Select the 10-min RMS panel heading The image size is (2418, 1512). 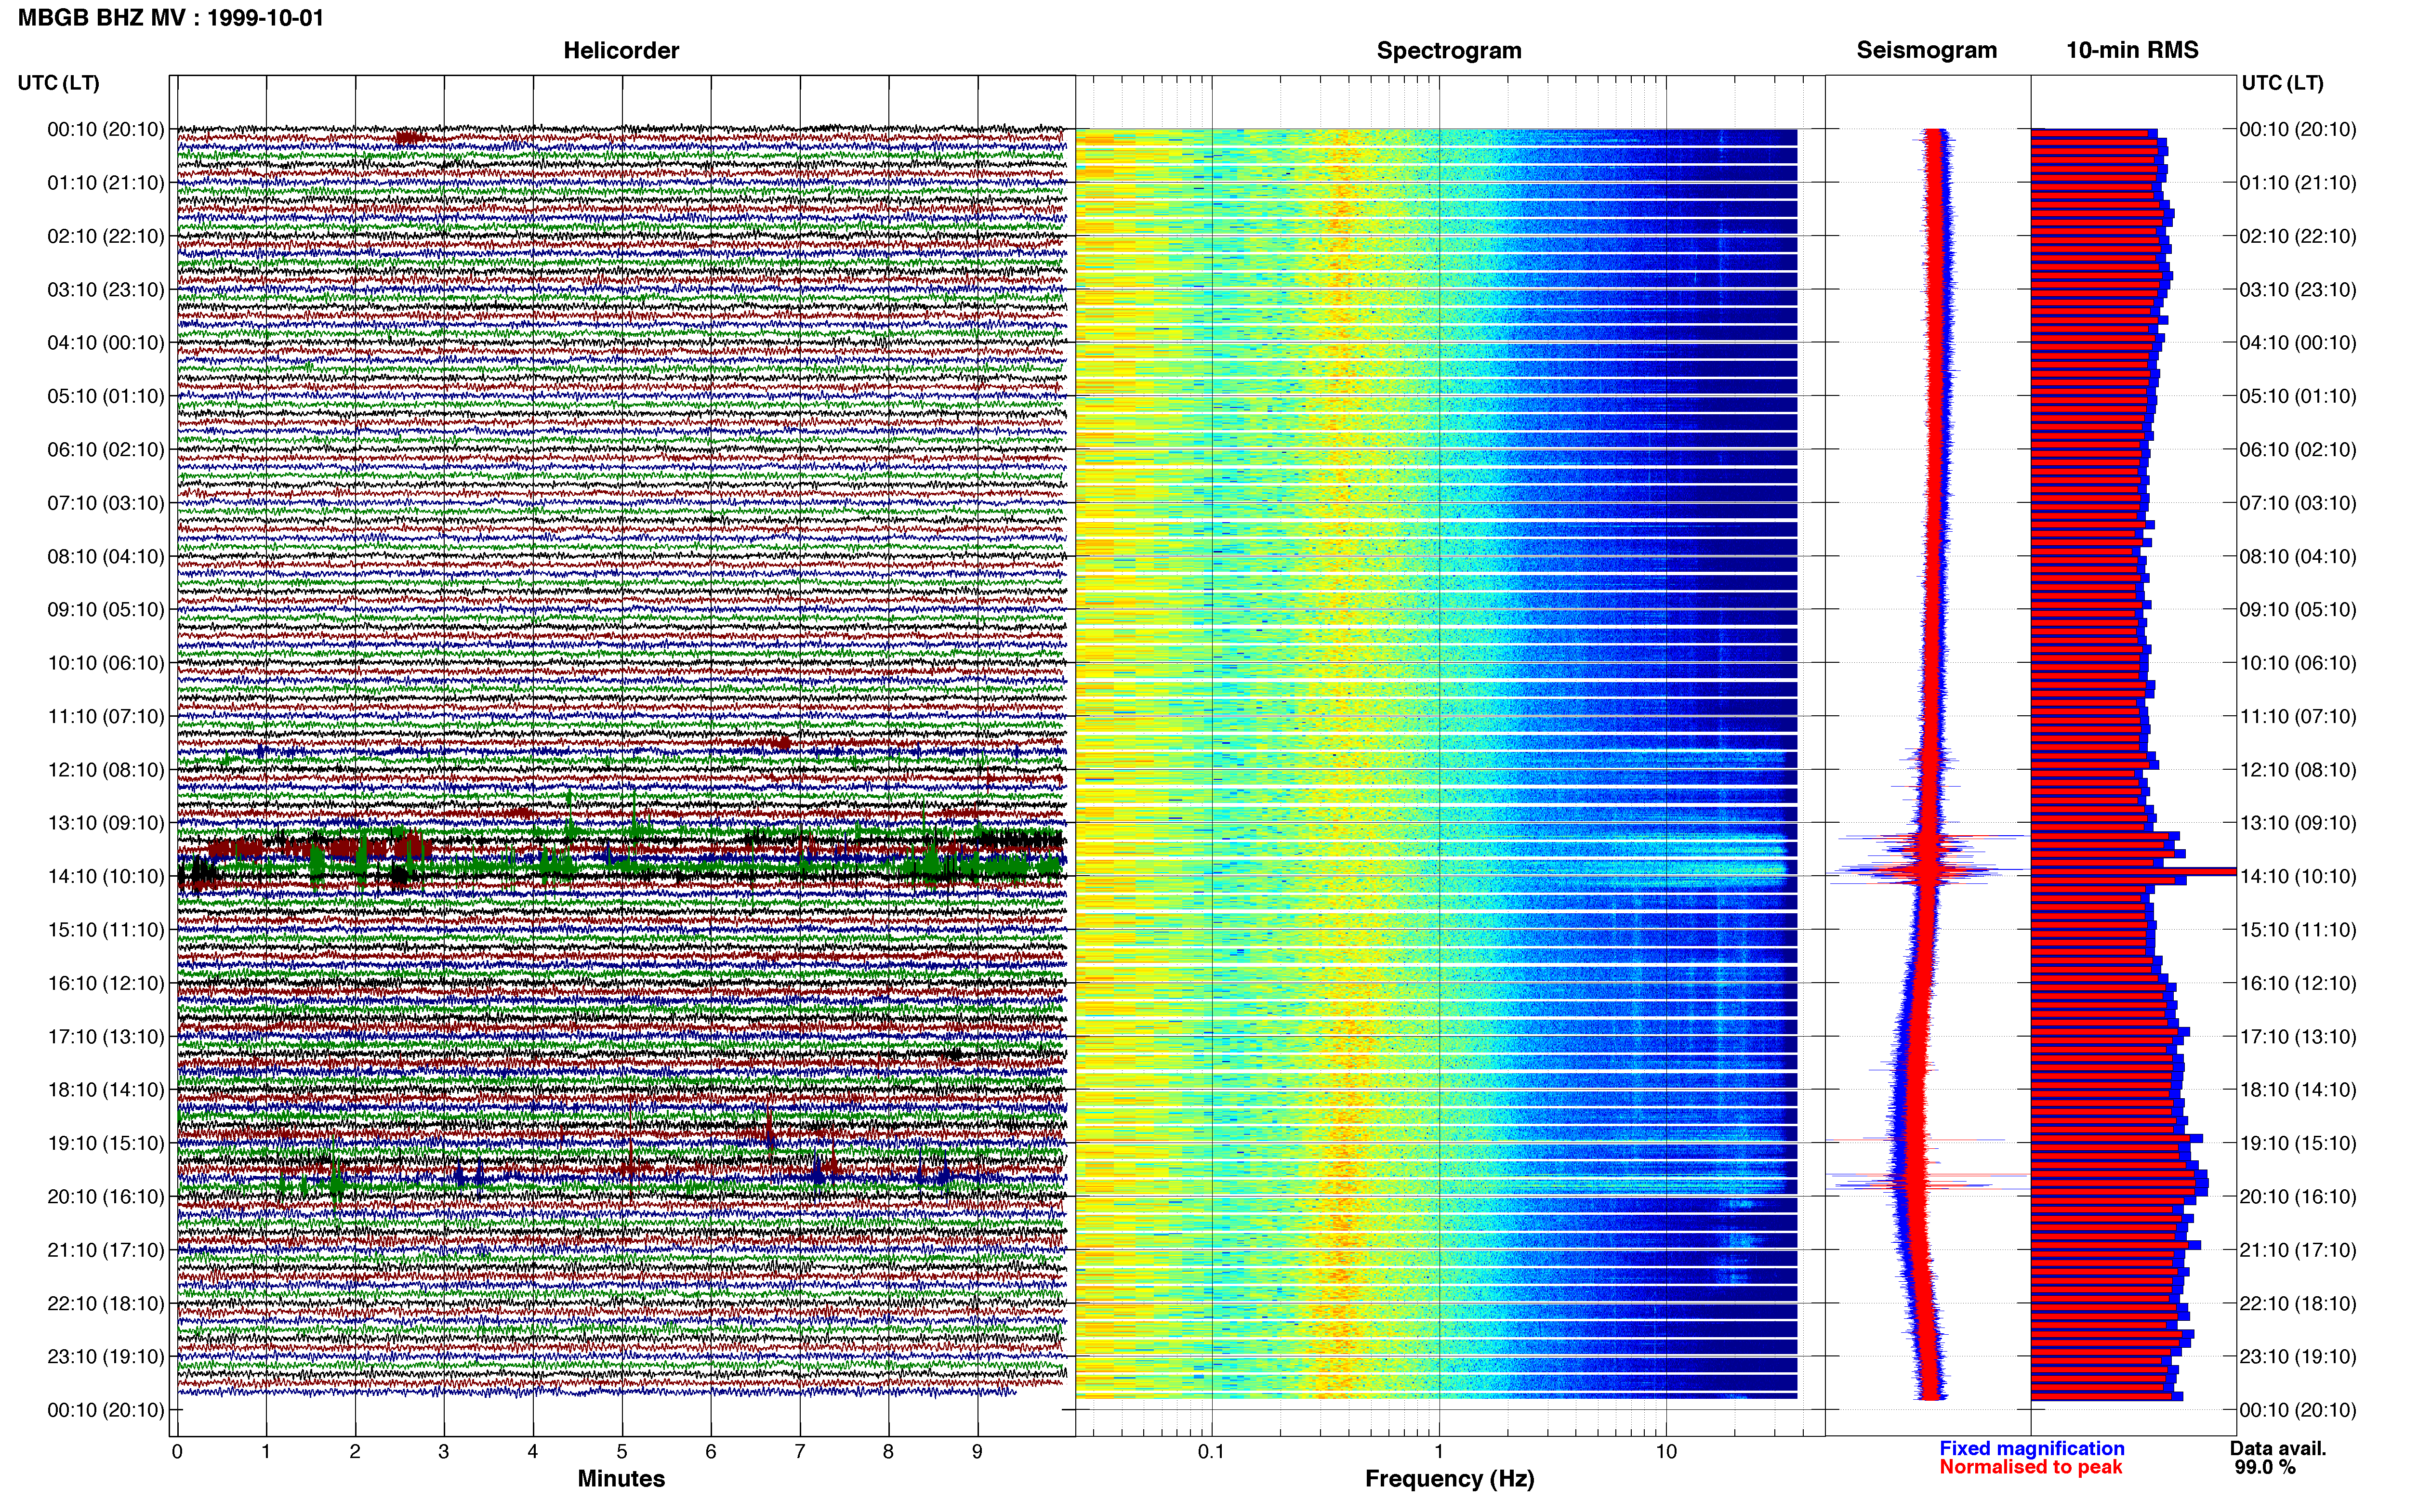(x=2132, y=51)
